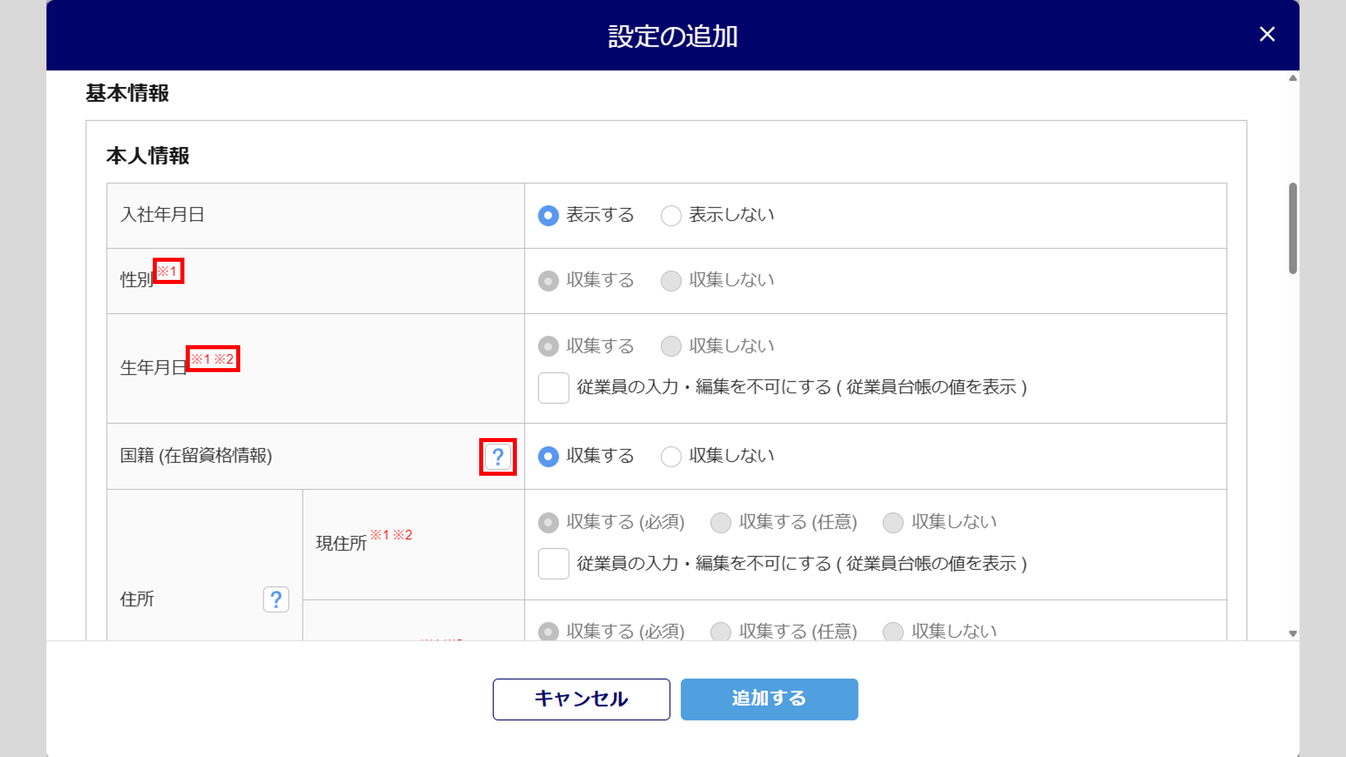Check 従業員の入力・編集を不可にする for 現住所
The width and height of the screenshot is (1346, 757).
click(554, 564)
